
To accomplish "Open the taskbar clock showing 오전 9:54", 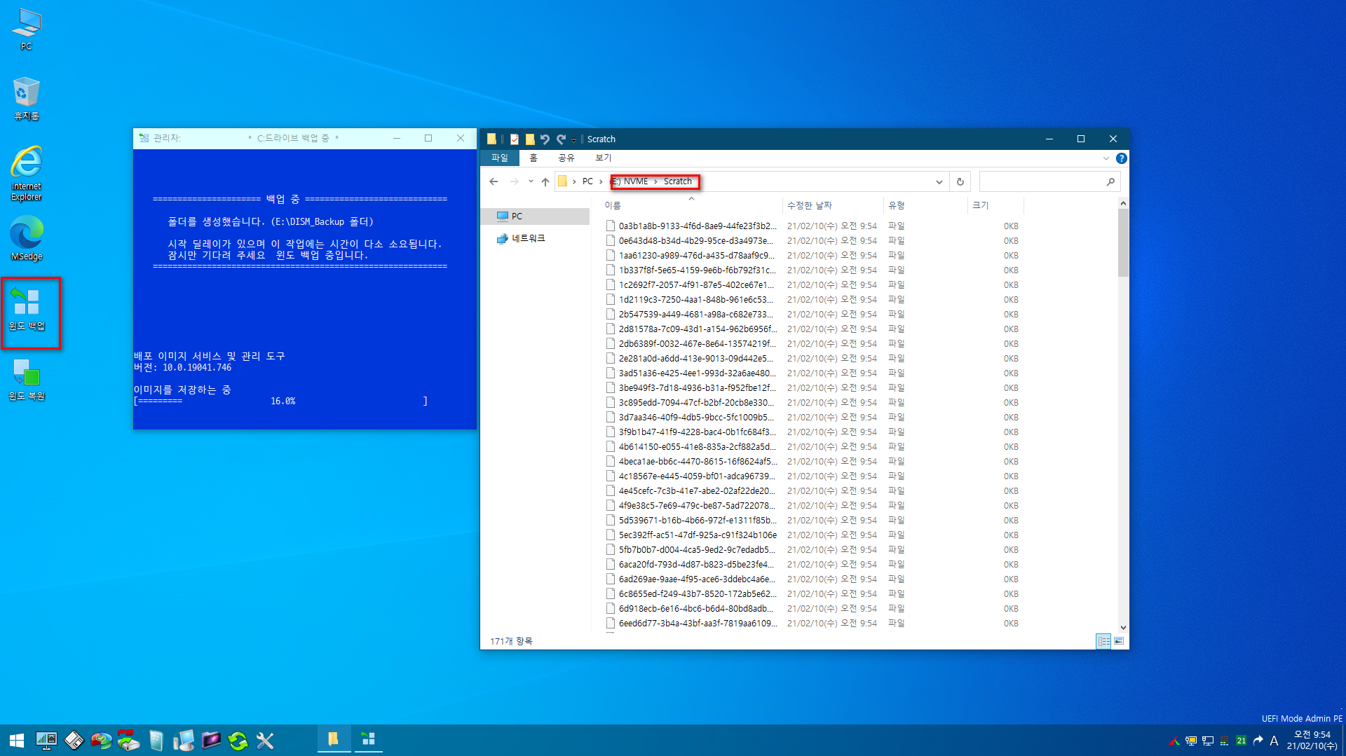I will coord(1312,740).
